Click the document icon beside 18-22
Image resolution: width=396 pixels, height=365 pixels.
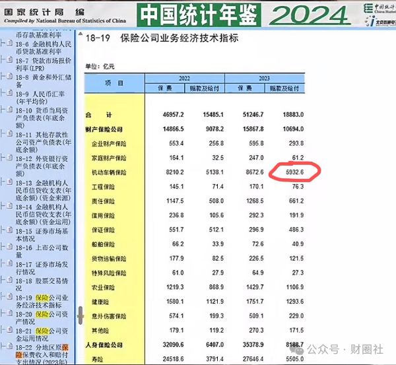[x=10, y=346]
